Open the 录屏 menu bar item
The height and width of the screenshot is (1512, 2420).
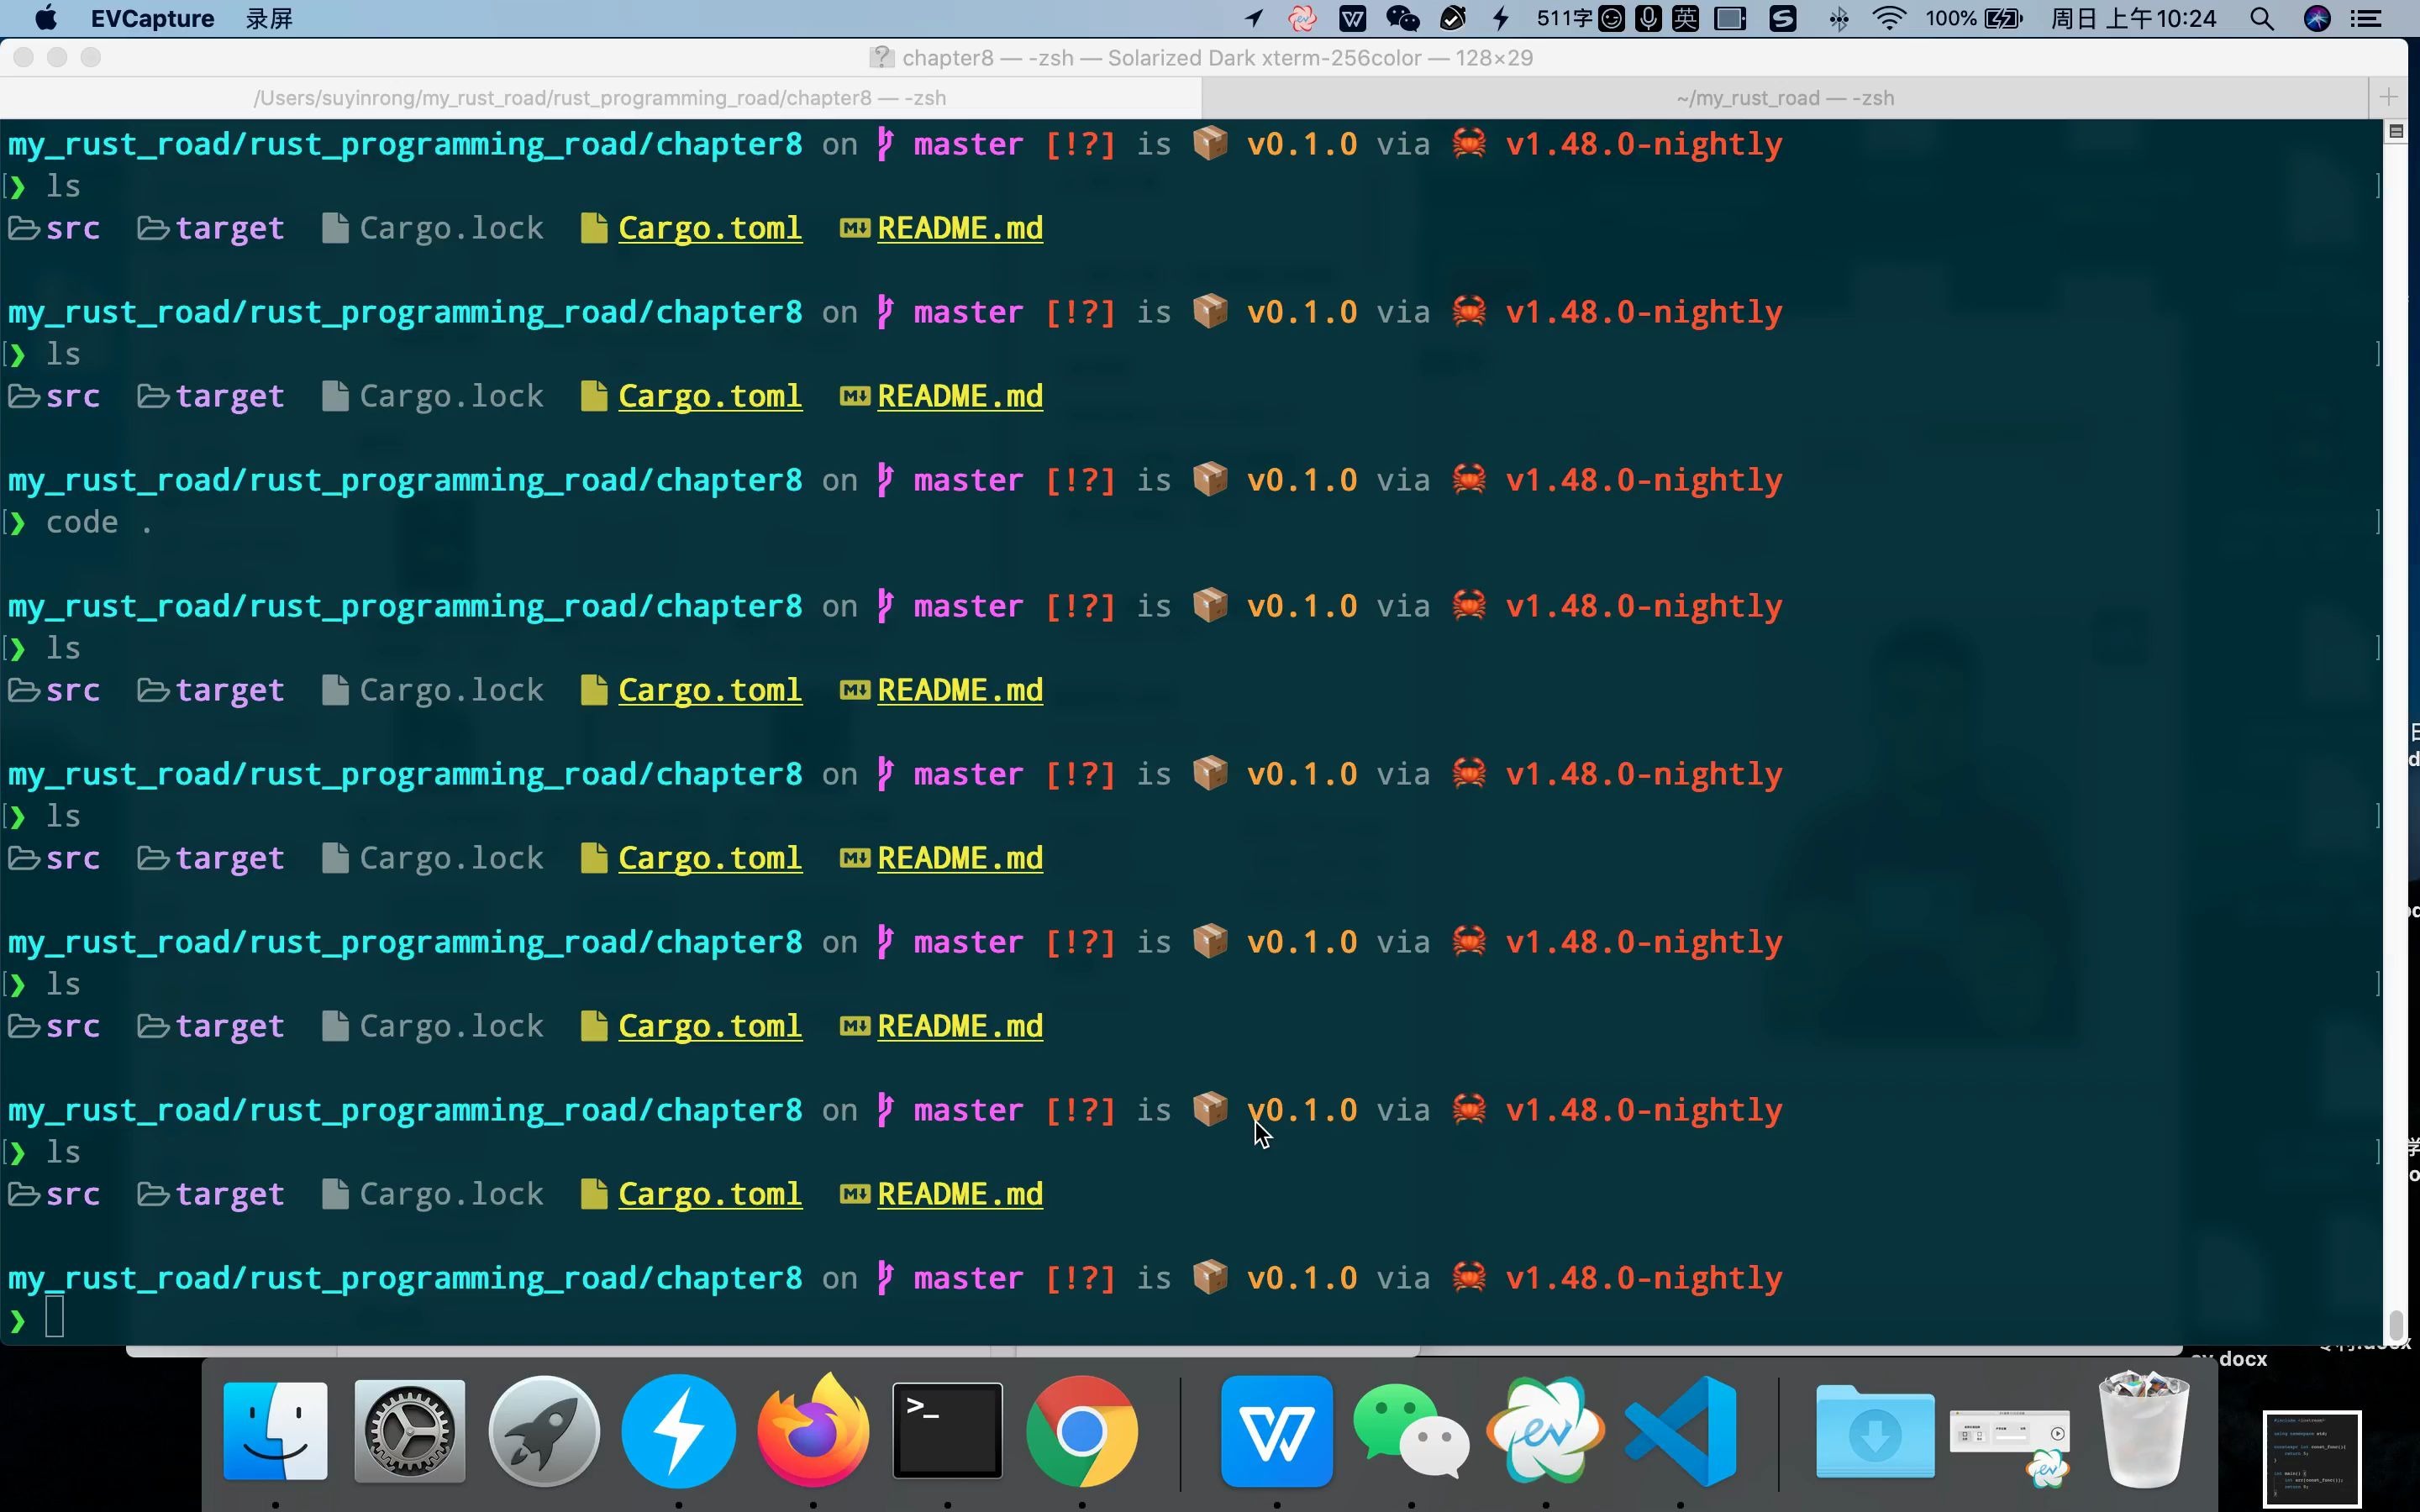click(x=269, y=19)
